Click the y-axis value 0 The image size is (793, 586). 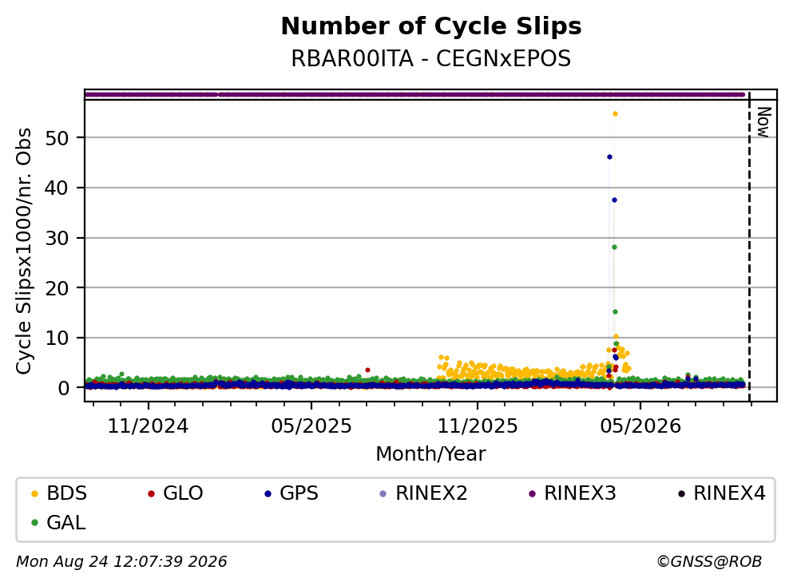[x=64, y=388]
